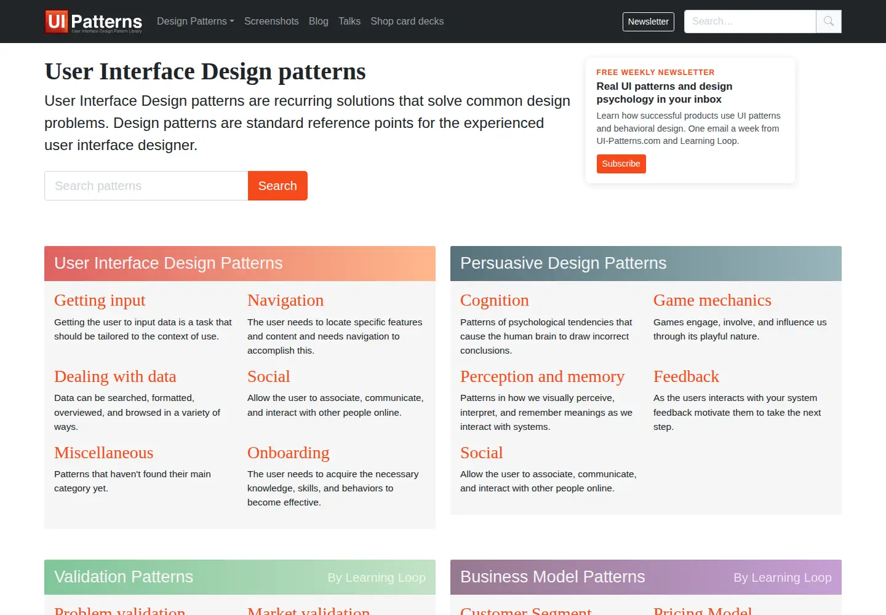Open the Feedback category link
886x615 pixels.
[686, 376]
